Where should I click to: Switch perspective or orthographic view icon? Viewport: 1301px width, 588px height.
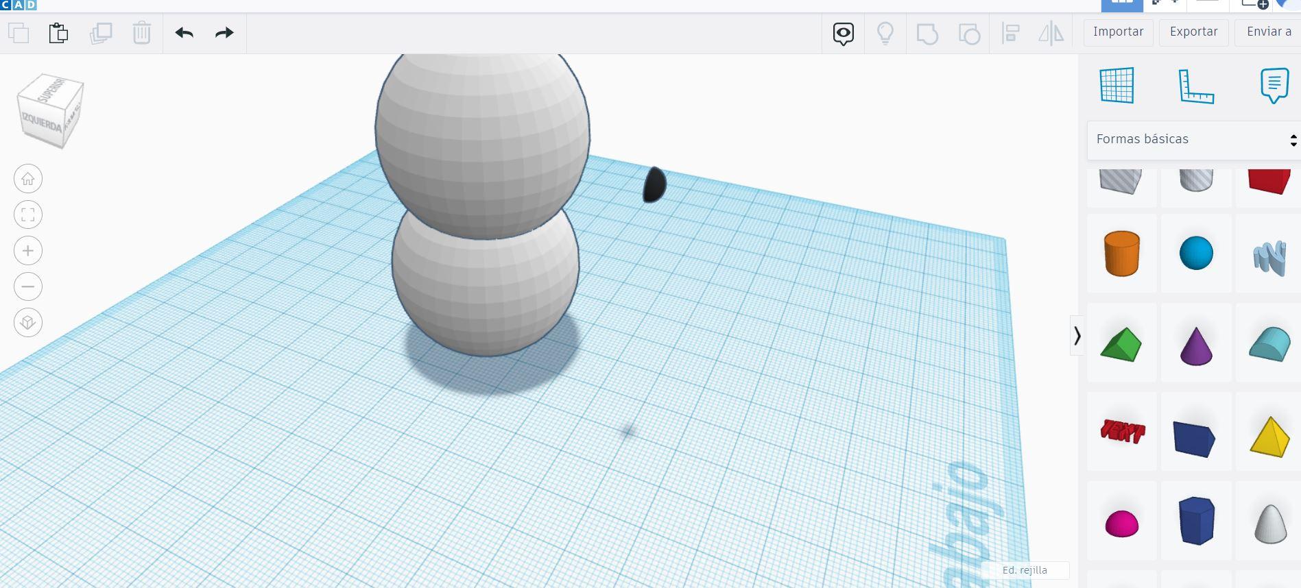click(28, 323)
